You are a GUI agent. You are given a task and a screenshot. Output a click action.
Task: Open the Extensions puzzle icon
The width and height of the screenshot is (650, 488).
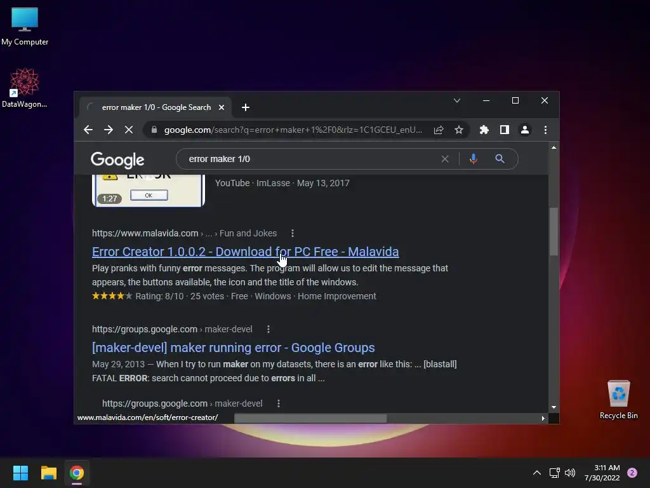point(484,130)
